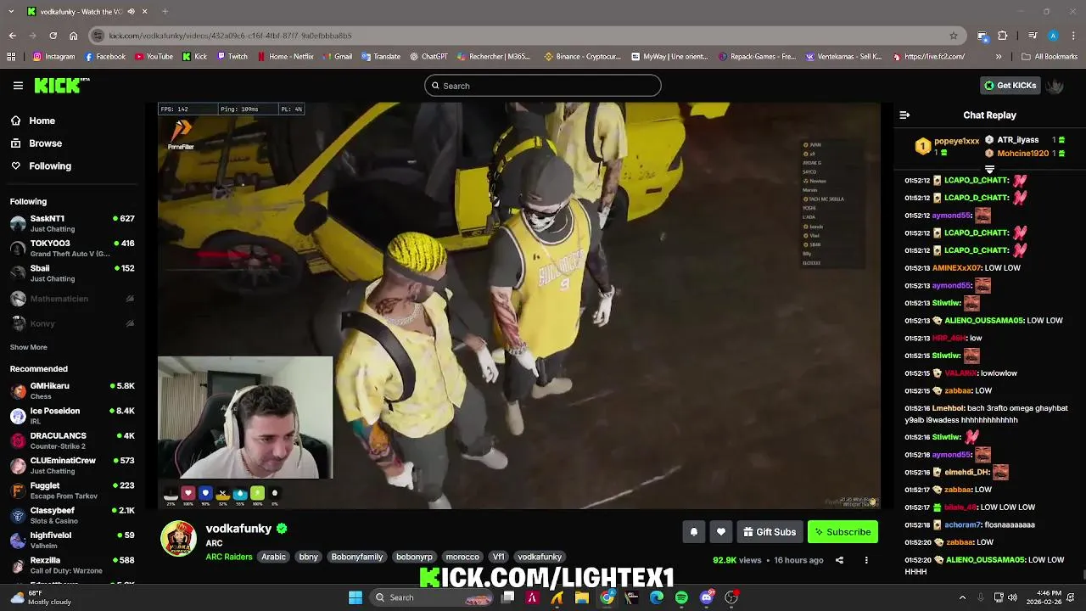Click the KICK logo
This screenshot has width=1086, height=611.
point(61,85)
